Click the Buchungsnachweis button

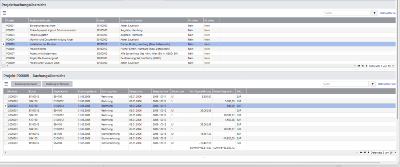point(26,84)
